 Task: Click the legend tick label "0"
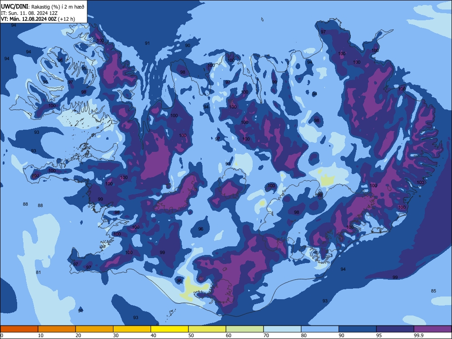coord(2,335)
